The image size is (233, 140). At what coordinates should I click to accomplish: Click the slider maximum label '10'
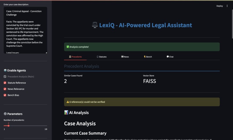coord(46,129)
